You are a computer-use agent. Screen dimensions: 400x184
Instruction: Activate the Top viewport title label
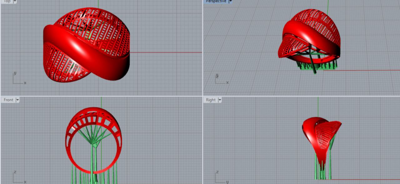tap(7, 2)
